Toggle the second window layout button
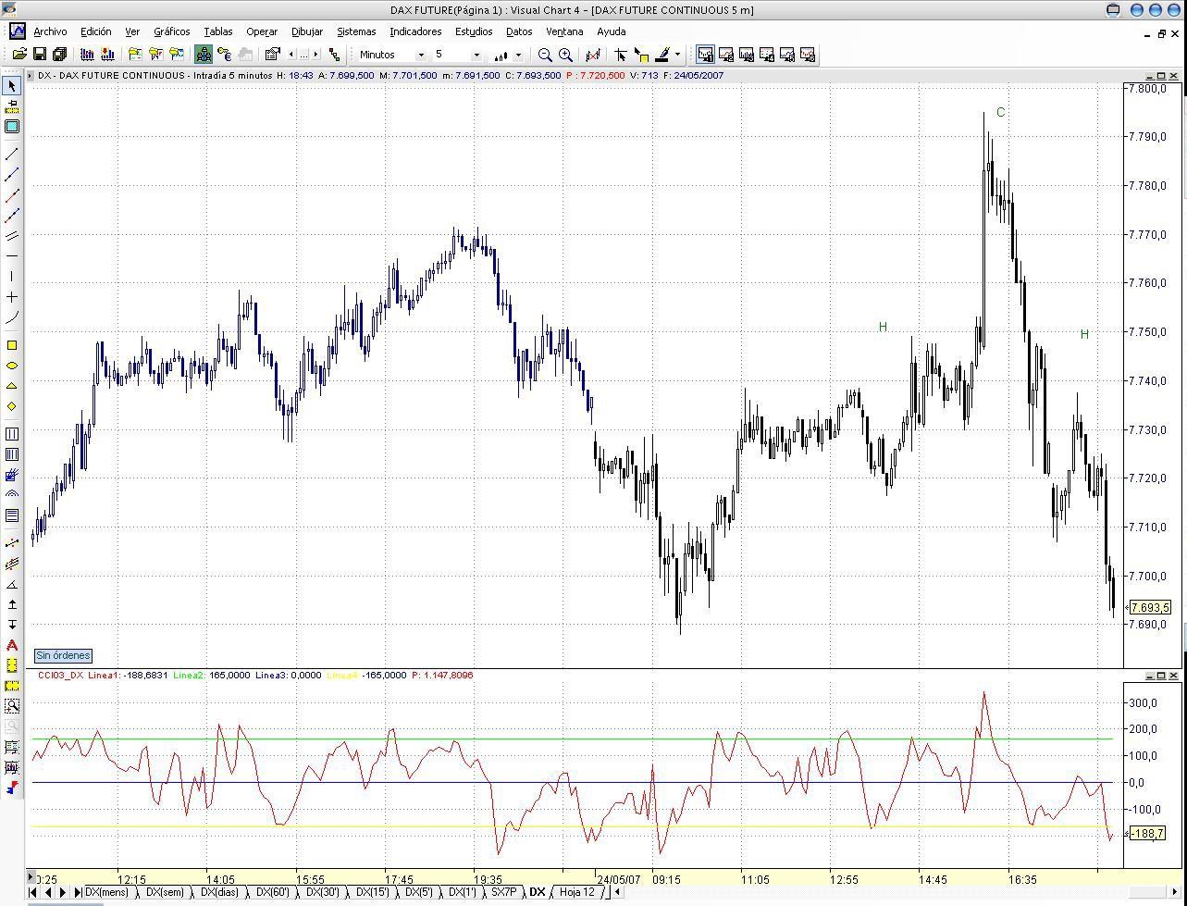Viewport: 1187px width, 906px height. [726, 55]
